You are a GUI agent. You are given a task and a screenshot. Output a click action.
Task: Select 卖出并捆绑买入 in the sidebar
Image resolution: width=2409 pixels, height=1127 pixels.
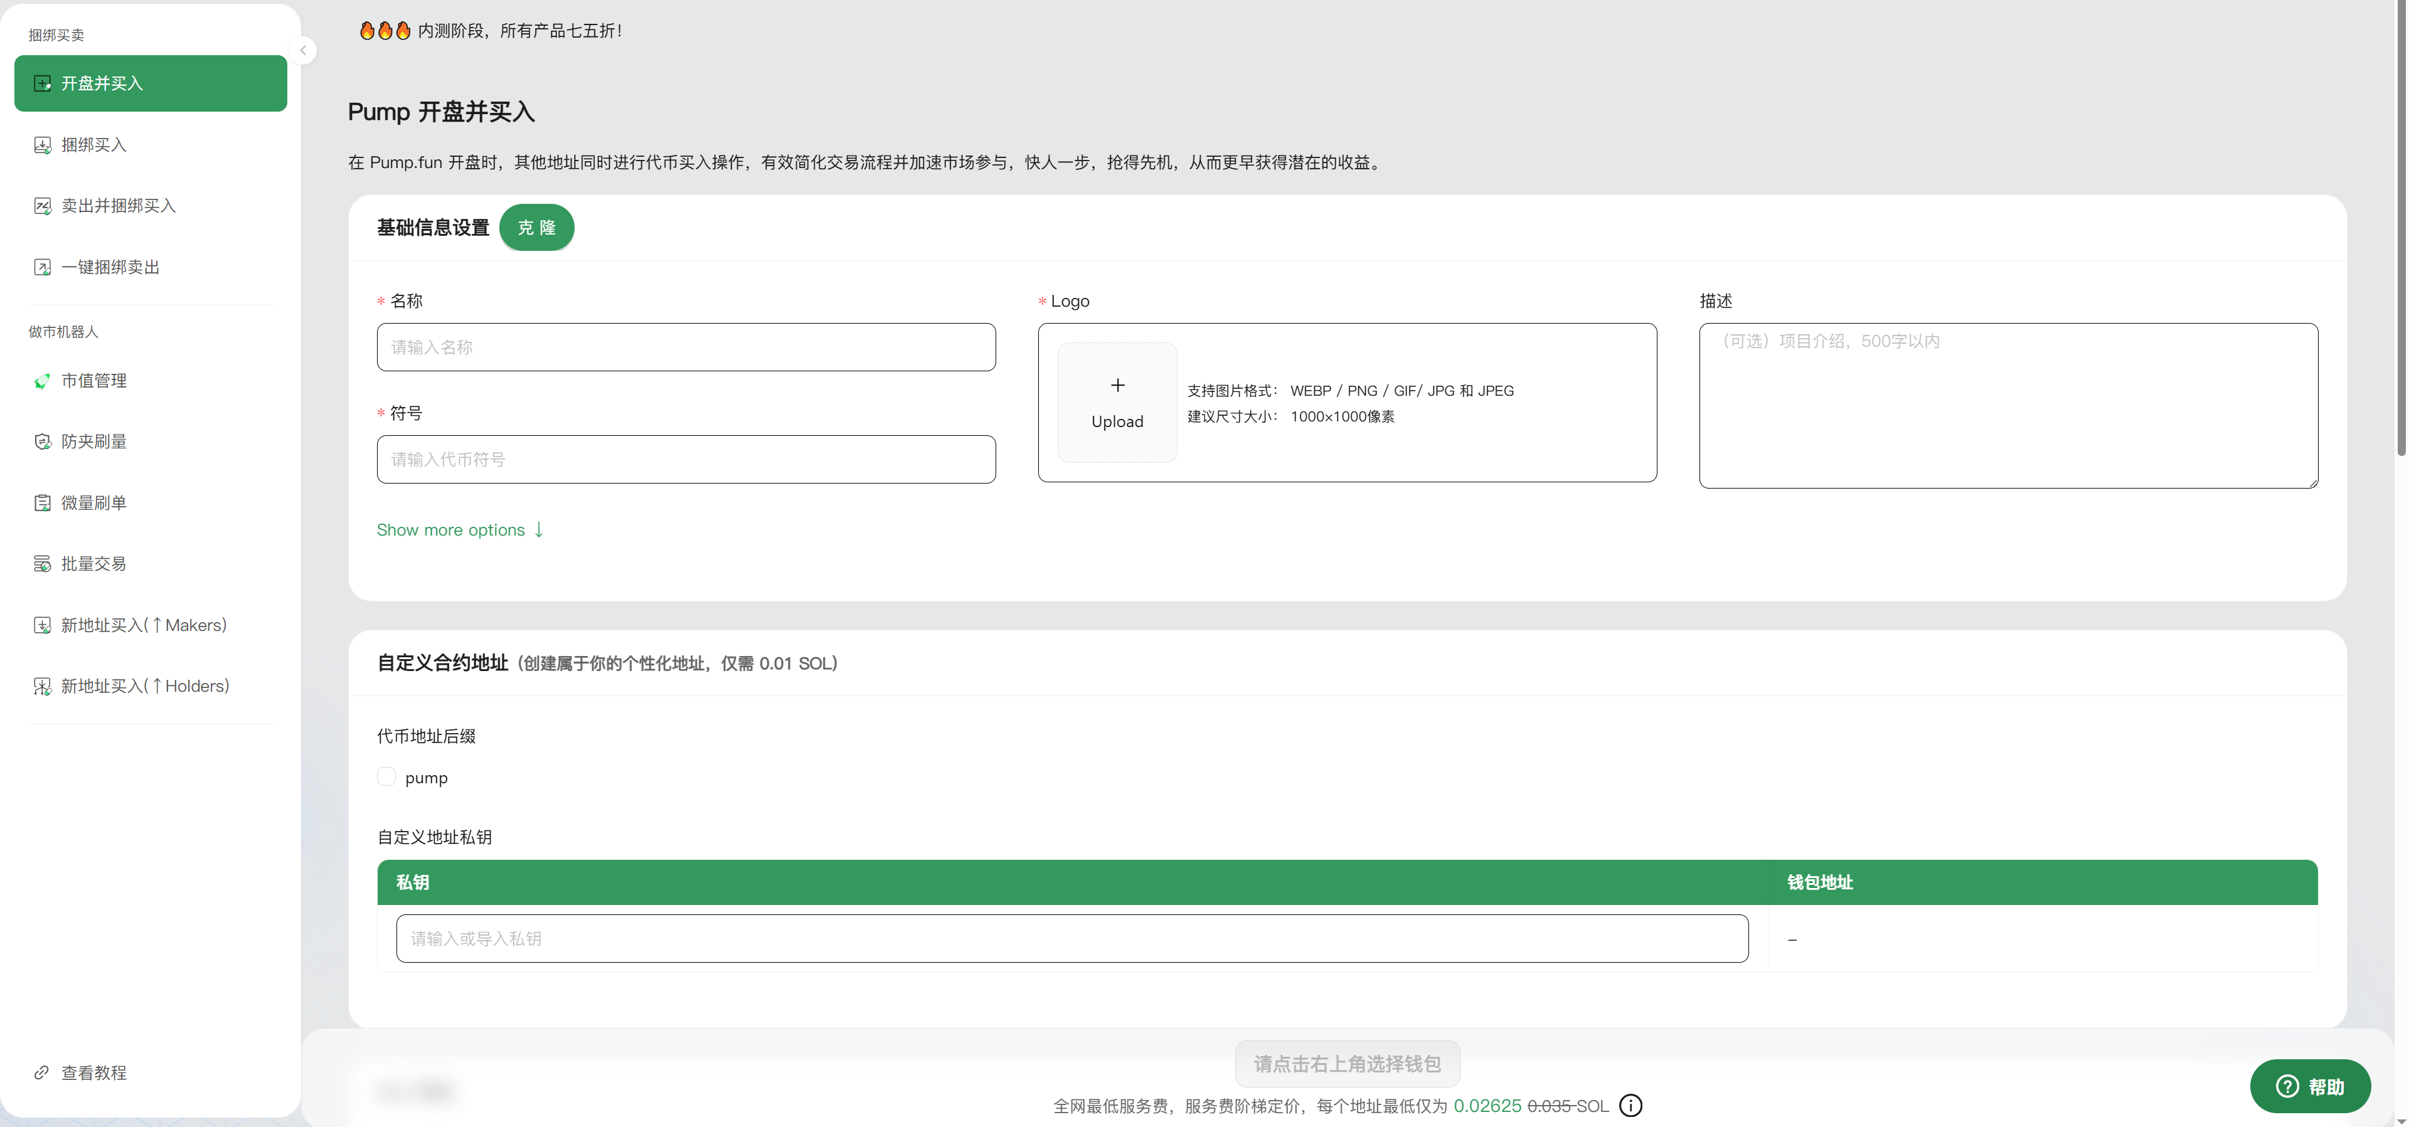click(x=118, y=206)
